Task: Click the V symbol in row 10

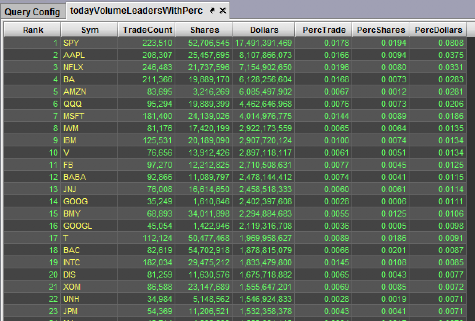Action: 90,152
